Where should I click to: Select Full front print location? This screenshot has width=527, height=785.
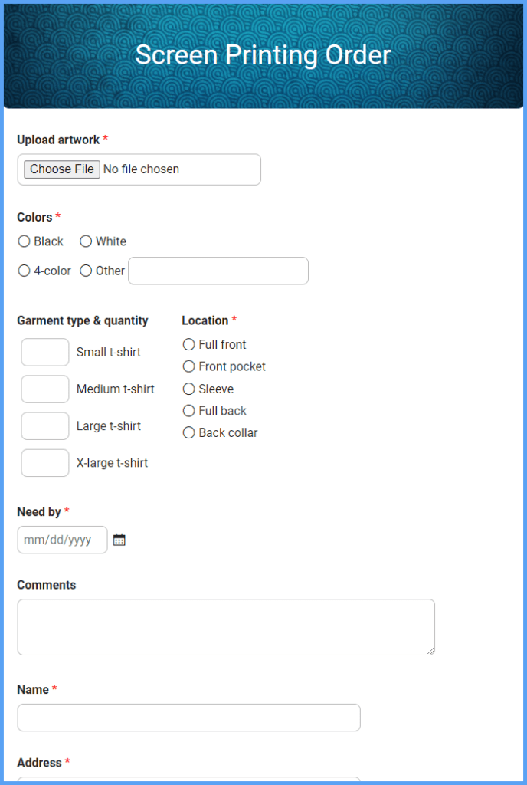pos(189,345)
